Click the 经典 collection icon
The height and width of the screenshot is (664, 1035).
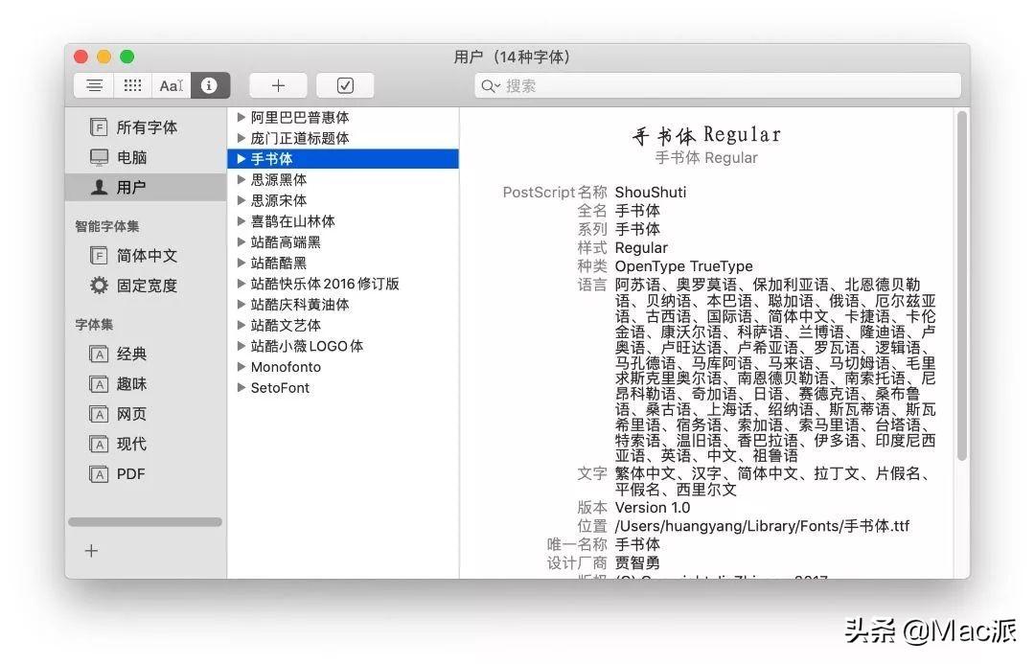coord(99,355)
